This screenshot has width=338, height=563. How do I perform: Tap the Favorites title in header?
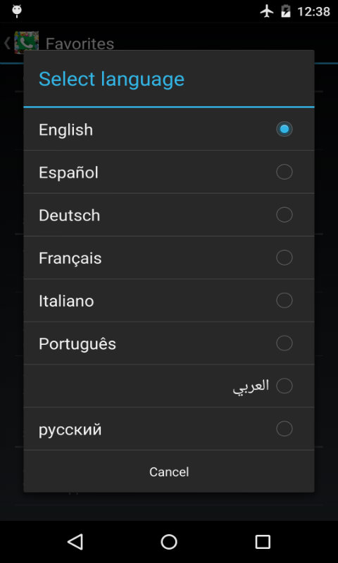[x=80, y=44]
